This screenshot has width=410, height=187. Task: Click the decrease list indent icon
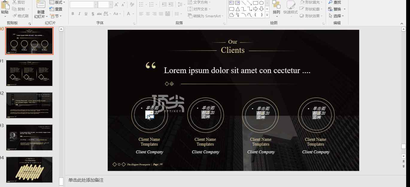click(x=164, y=4)
